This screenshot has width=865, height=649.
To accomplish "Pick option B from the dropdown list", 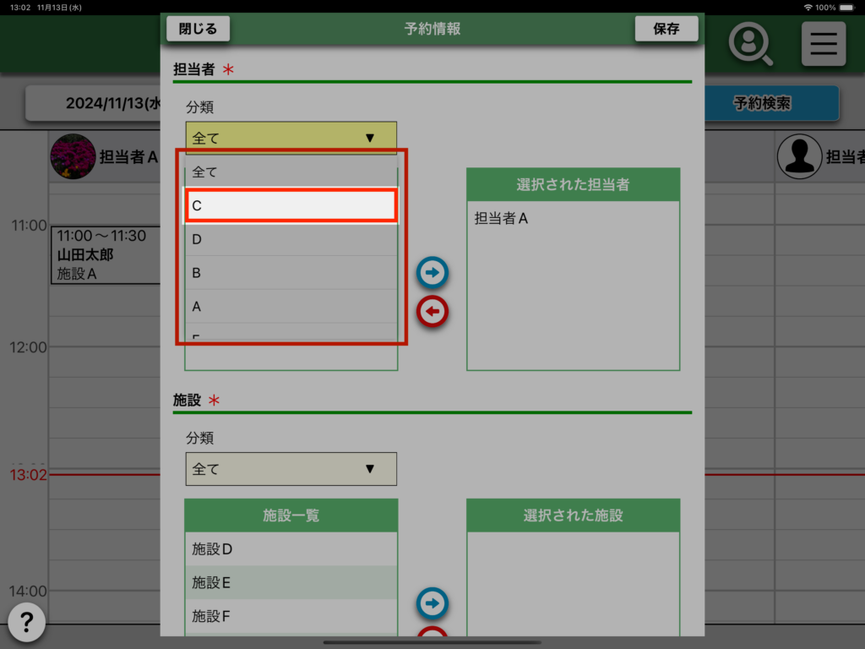I will point(291,273).
